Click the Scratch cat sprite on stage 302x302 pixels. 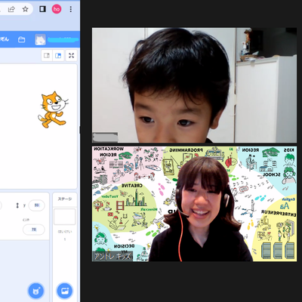click(x=53, y=109)
